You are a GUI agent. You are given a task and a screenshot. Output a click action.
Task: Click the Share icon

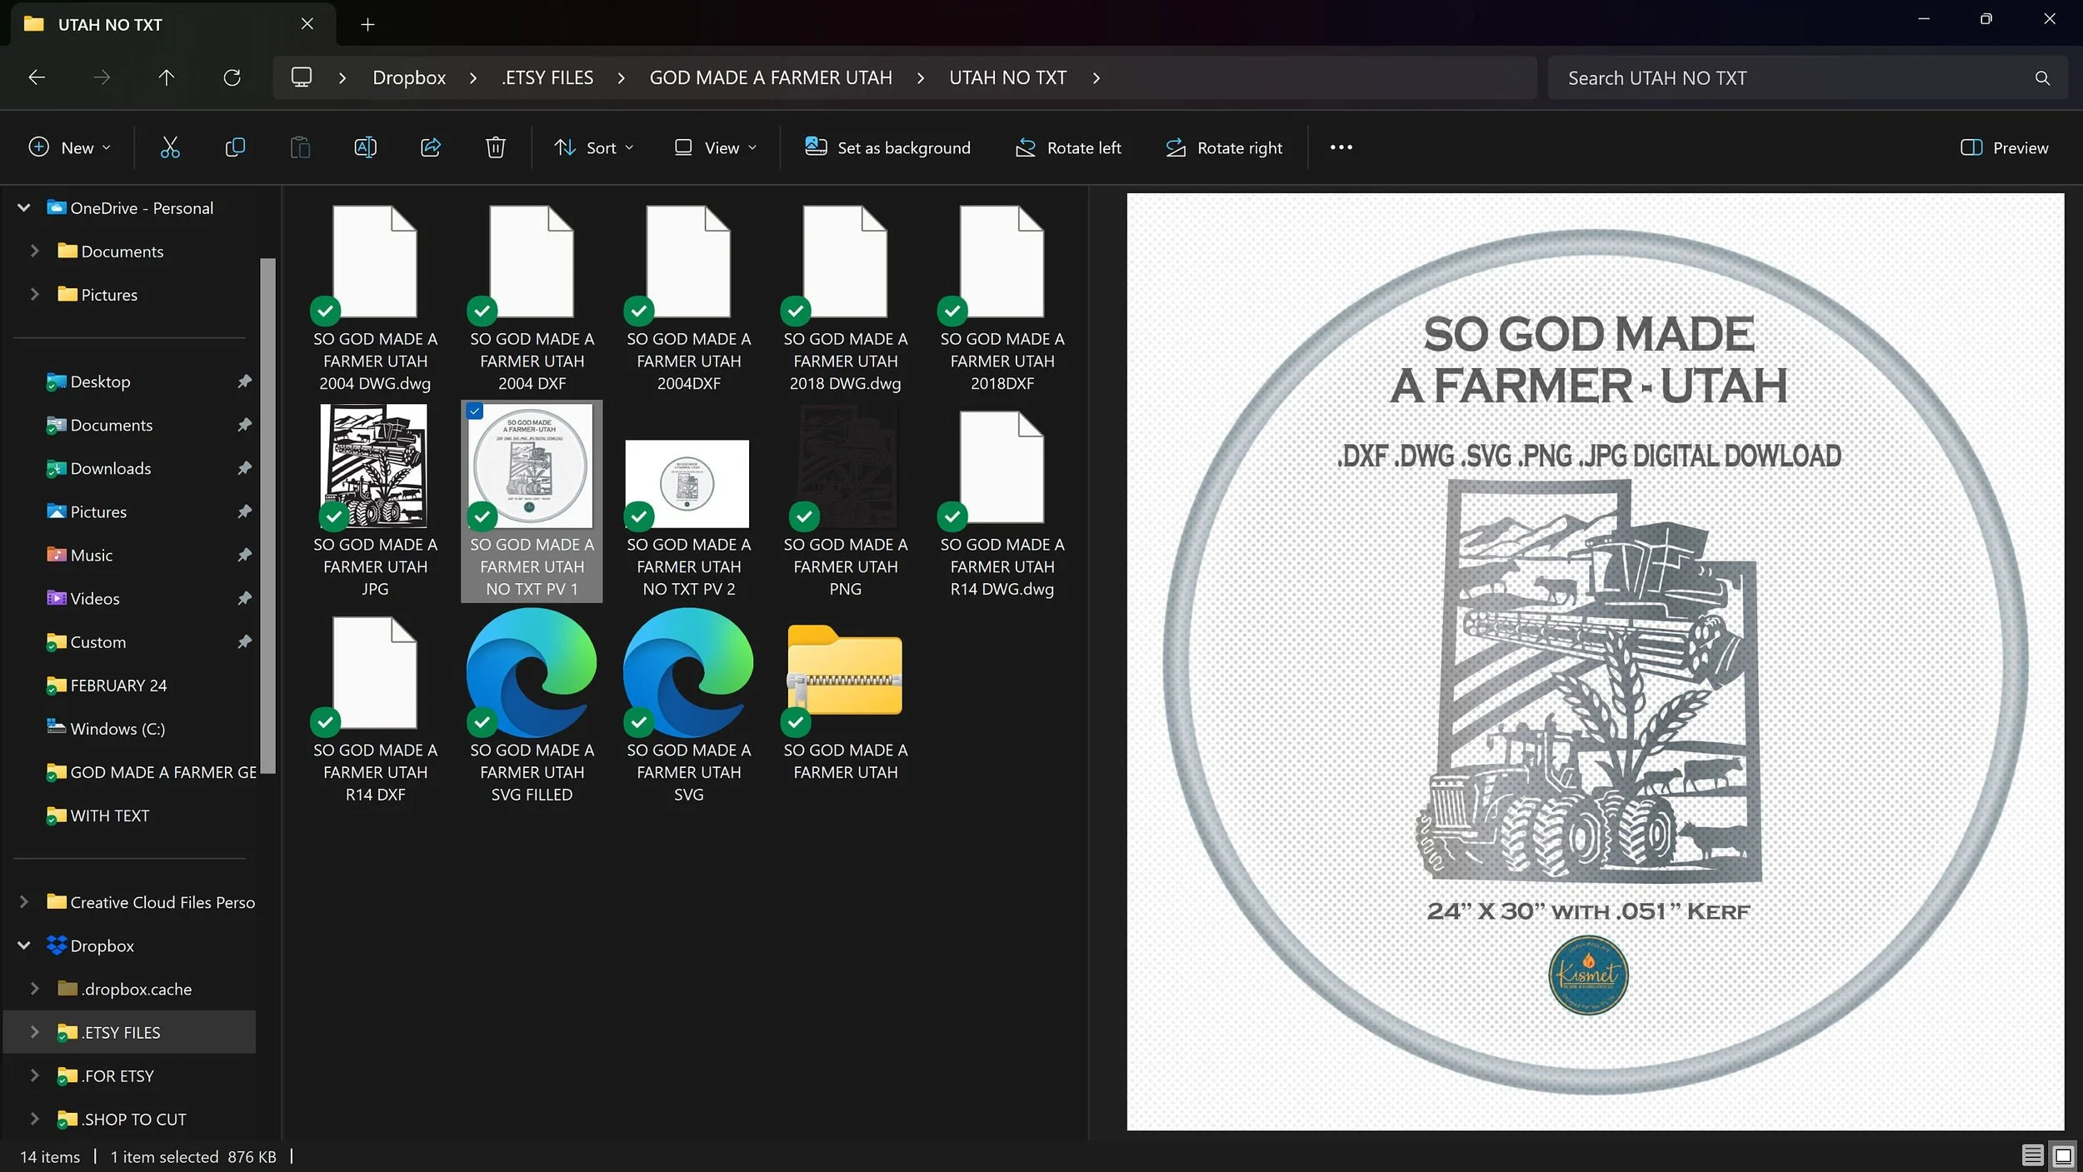tap(430, 147)
